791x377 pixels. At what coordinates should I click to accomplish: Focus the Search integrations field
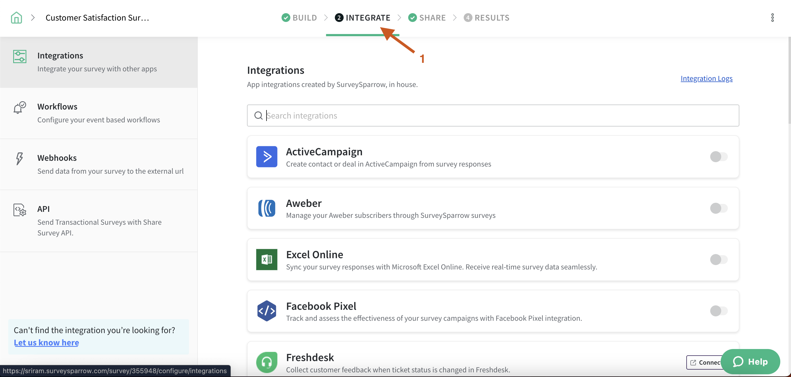click(x=493, y=115)
